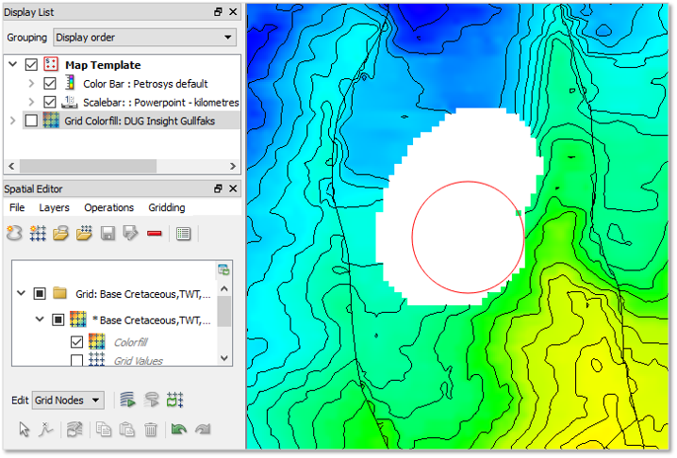Click the red remove layer icon
This screenshot has height=458, width=677.
[x=155, y=233]
